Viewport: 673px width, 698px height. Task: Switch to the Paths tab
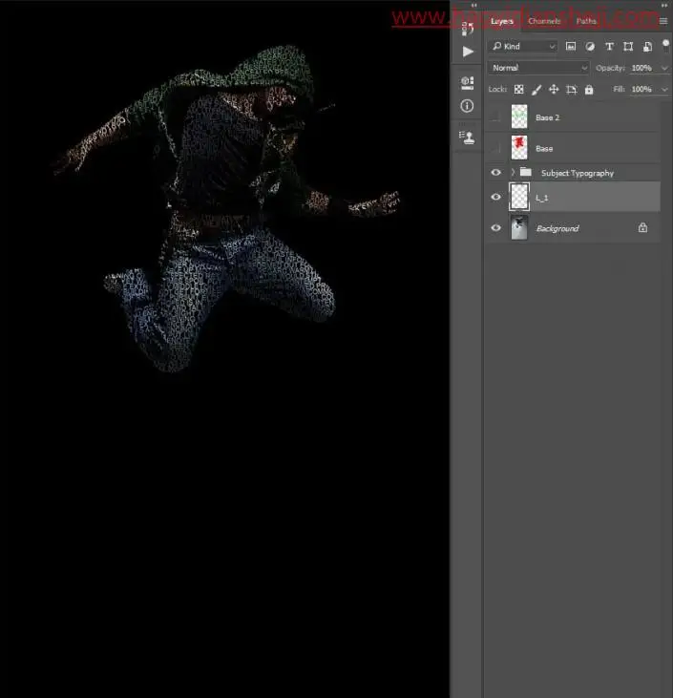(x=586, y=21)
